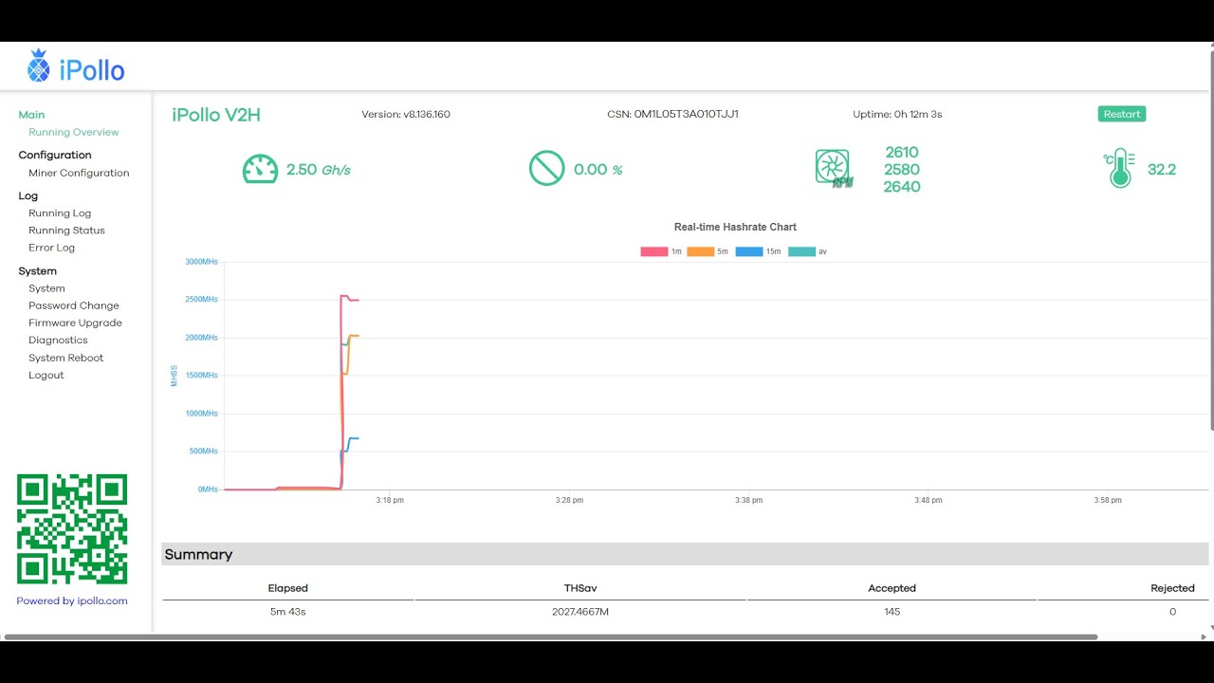1214x683 pixels.
Task: Click the reject rate prohibition icon
Action: 546,169
